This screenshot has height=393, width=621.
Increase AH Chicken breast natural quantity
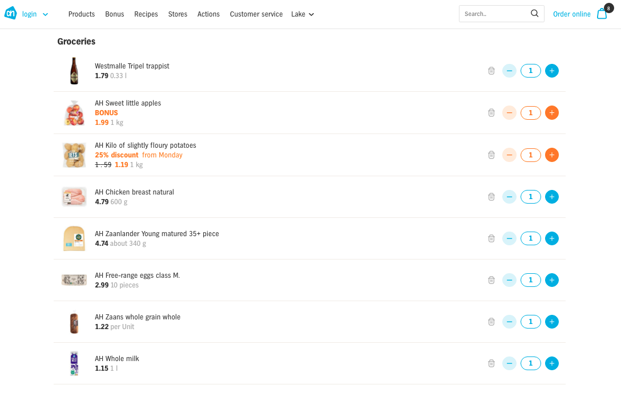tap(552, 197)
